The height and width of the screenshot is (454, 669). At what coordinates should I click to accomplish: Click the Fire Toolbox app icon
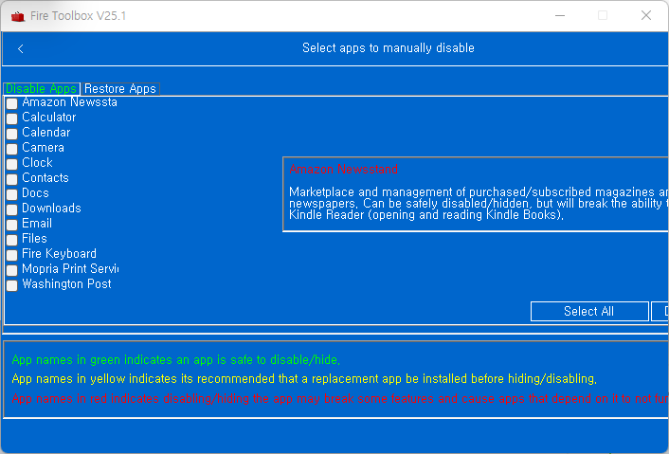tap(12, 15)
